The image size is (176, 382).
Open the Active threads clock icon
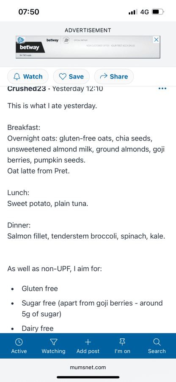coord(19,342)
